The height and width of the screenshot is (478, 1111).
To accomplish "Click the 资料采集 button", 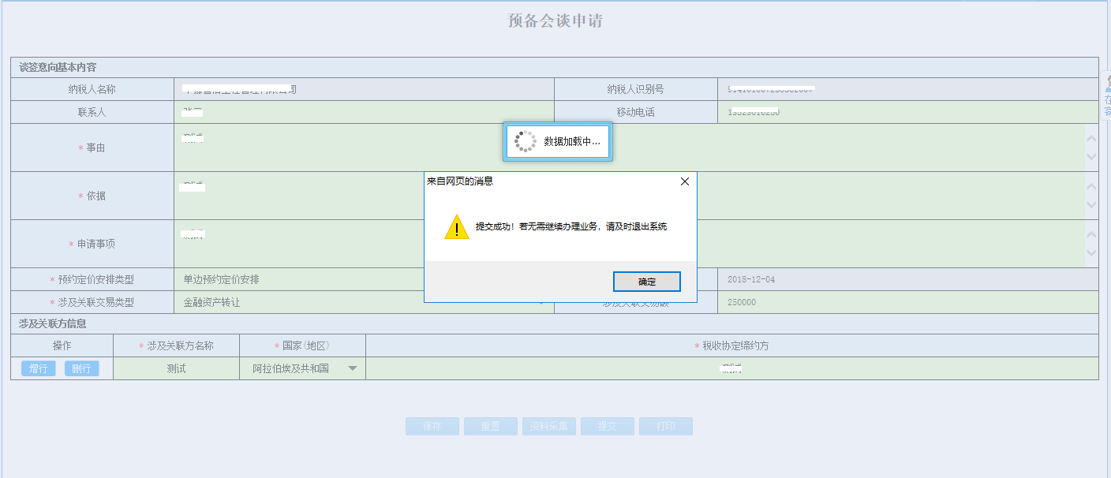I will coord(549,426).
